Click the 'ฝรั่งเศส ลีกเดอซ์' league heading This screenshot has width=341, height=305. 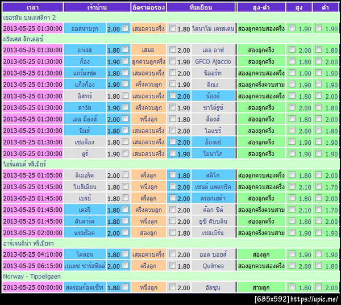pos(23,39)
